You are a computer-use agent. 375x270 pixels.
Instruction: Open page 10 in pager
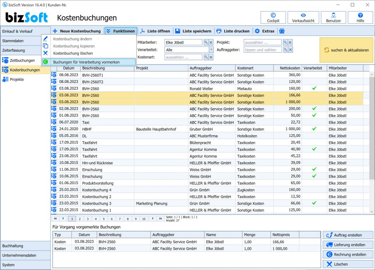[144, 219]
